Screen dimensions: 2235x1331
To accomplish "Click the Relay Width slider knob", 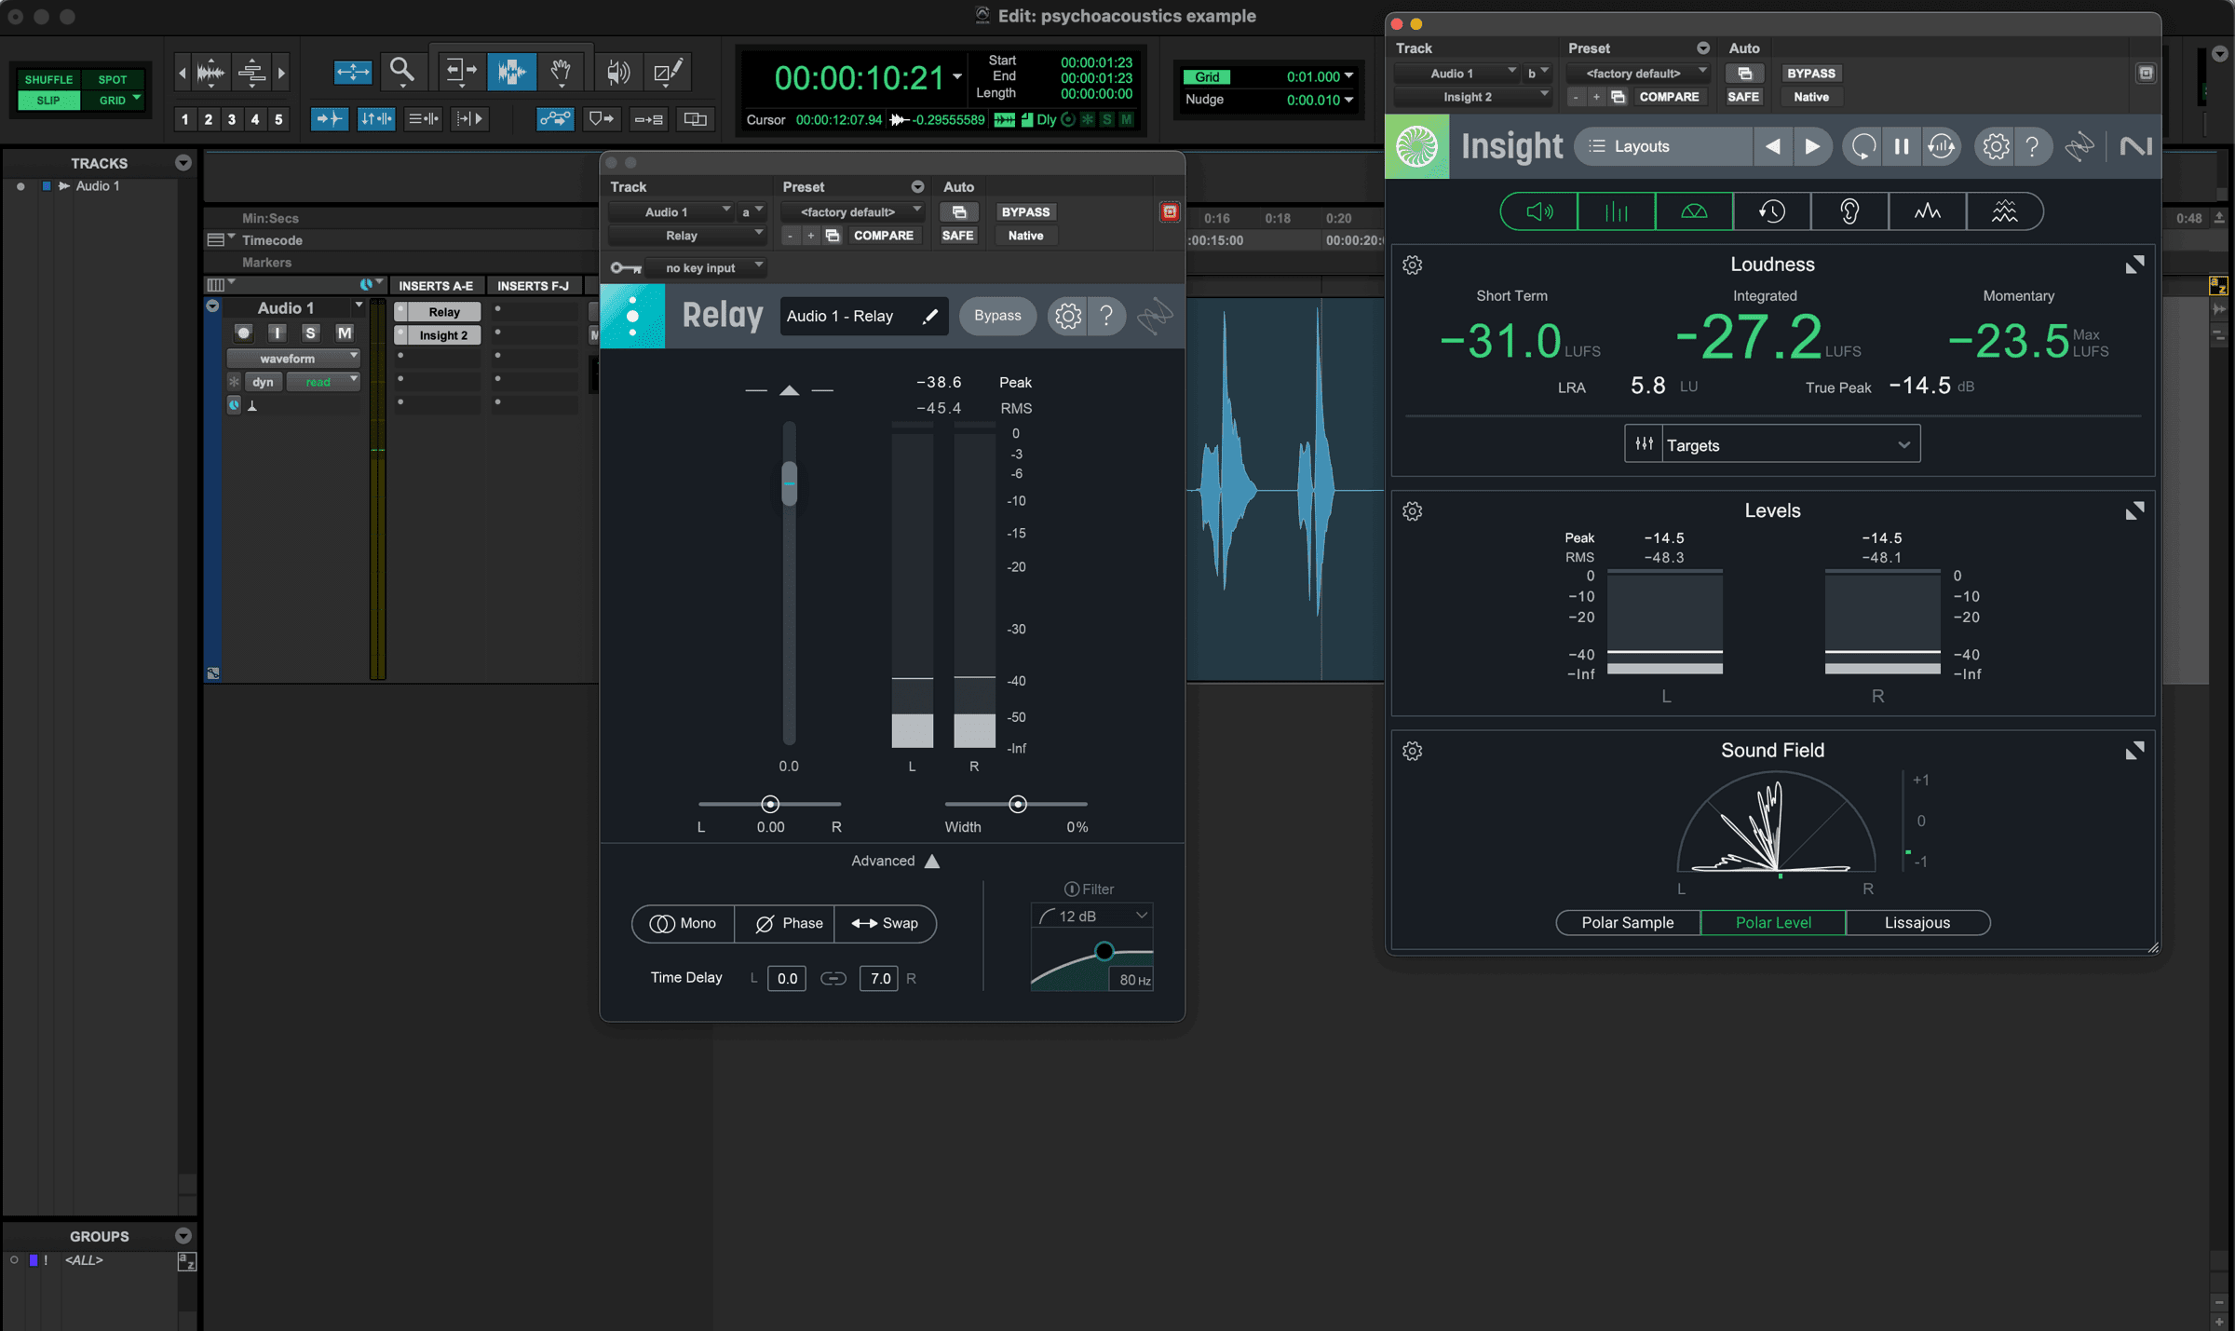I will pyautogui.click(x=1018, y=804).
